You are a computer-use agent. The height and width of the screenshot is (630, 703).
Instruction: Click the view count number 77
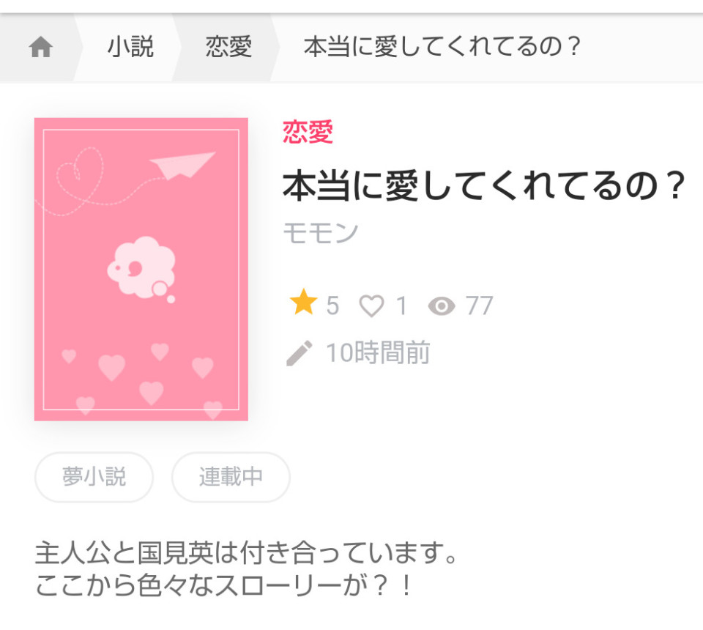pos(479,306)
